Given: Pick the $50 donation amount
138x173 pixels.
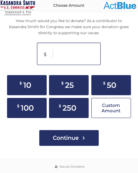Looking at the screenshot, I should coord(111,85).
